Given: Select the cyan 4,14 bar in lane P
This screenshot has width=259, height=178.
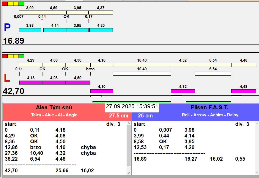Looking at the screenshot, I should [x=55, y=30].
